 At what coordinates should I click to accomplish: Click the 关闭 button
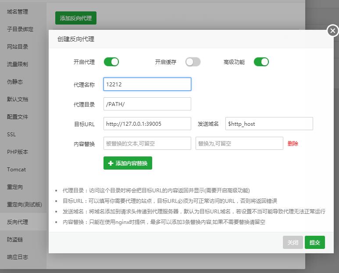tap(293, 242)
